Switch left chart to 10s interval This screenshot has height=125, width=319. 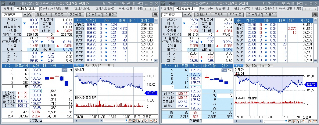87,65
